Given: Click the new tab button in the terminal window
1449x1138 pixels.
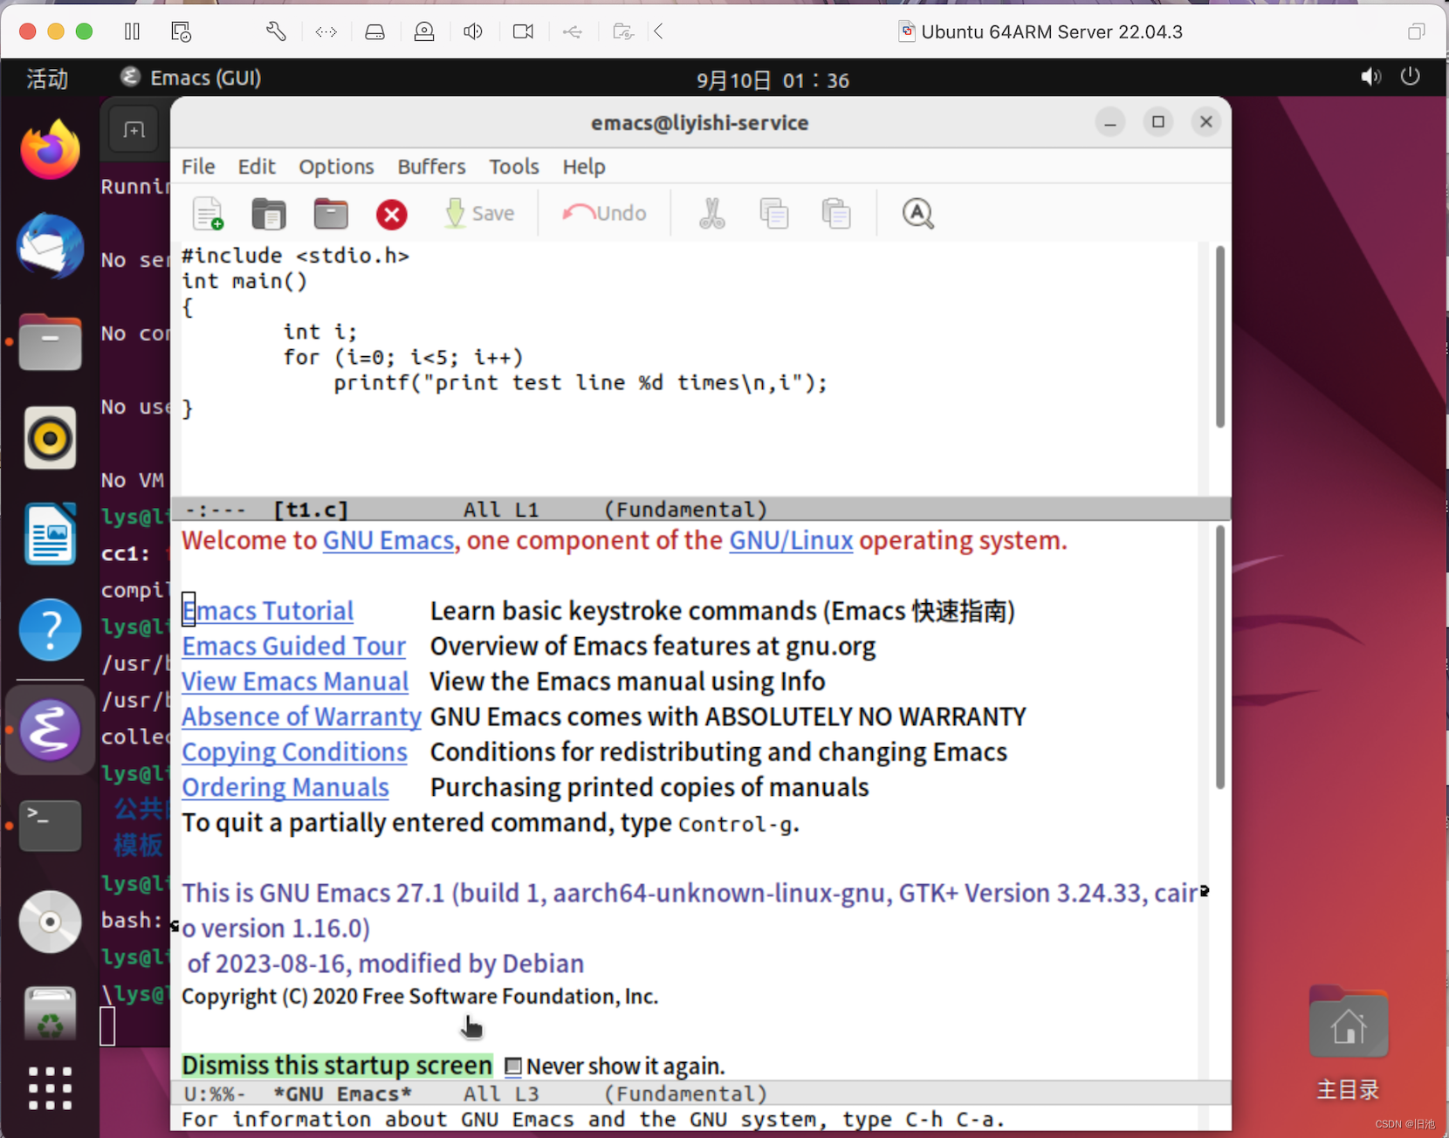Looking at the screenshot, I should click(134, 130).
